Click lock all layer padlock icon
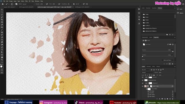Screen dimensions: 185x104 coord(154,75)
